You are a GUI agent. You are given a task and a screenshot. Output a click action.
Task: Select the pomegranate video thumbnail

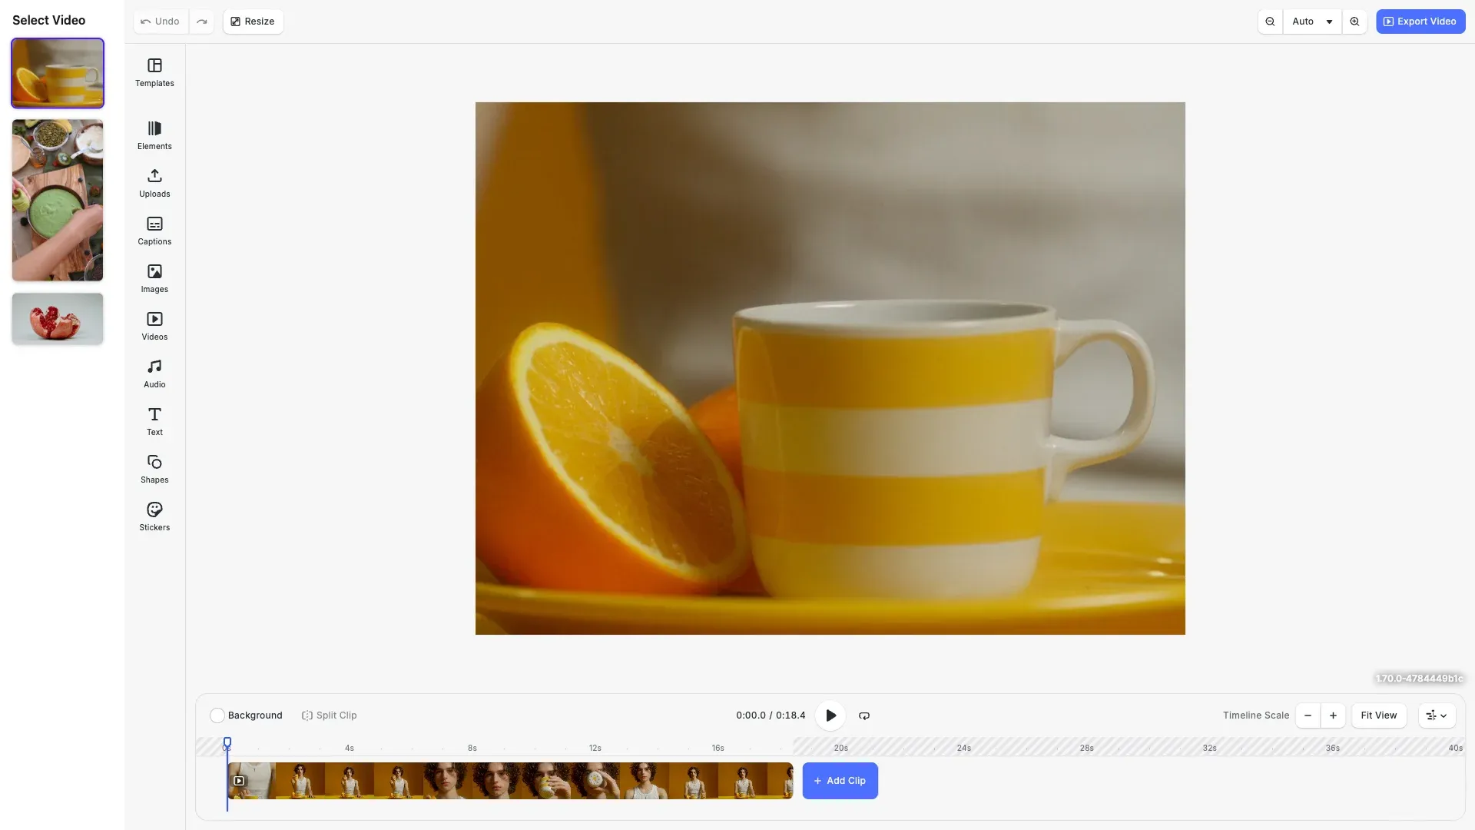[x=58, y=318]
